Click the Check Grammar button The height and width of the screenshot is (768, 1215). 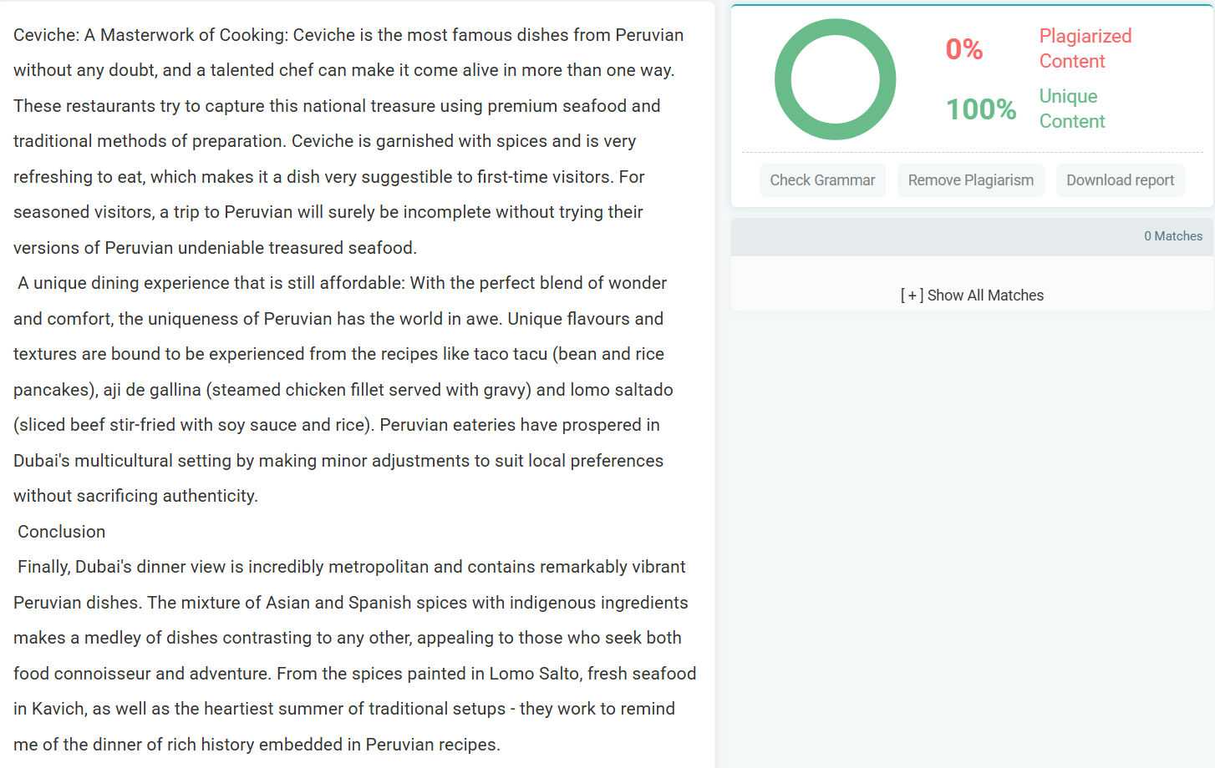pos(822,180)
